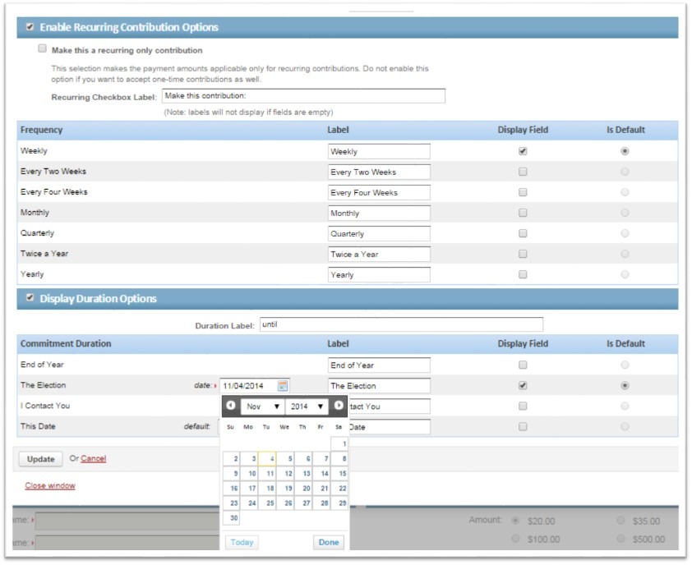Click the Weekly label text field

coord(379,151)
